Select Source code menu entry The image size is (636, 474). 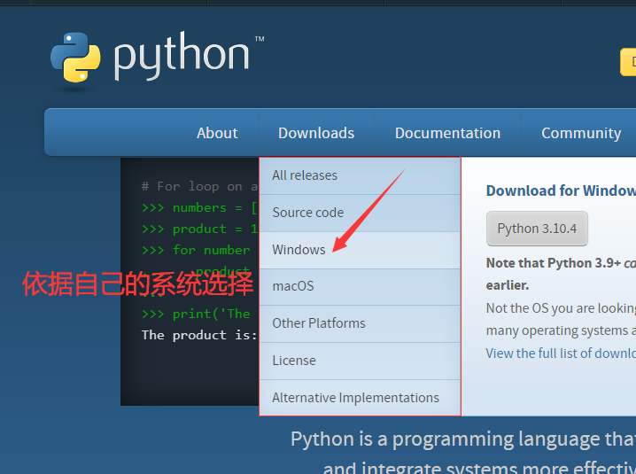click(x=360, y=213)
